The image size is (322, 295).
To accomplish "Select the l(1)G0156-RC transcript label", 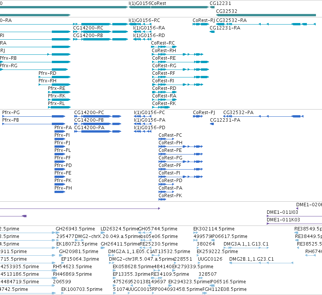I will coord(144,20).
